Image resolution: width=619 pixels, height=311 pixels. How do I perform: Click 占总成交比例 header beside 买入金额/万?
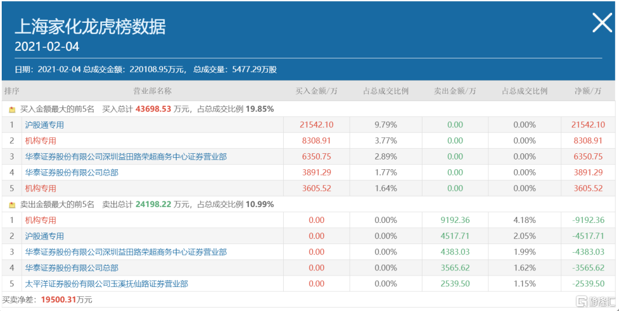pos(386,91)
